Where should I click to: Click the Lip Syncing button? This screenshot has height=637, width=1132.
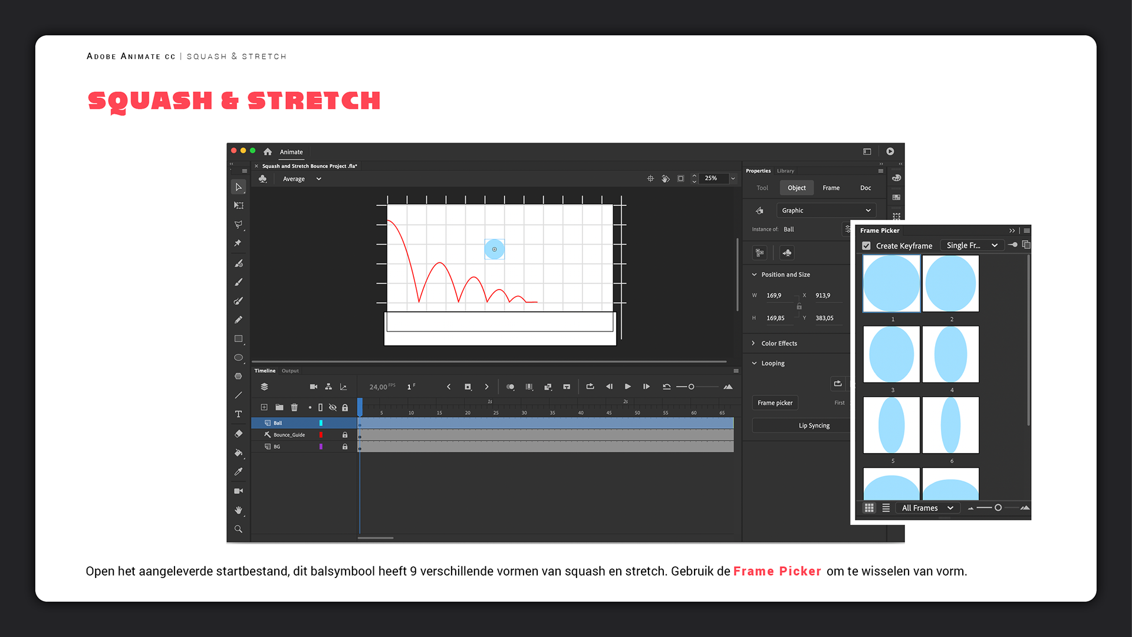(x=814, y=425)
